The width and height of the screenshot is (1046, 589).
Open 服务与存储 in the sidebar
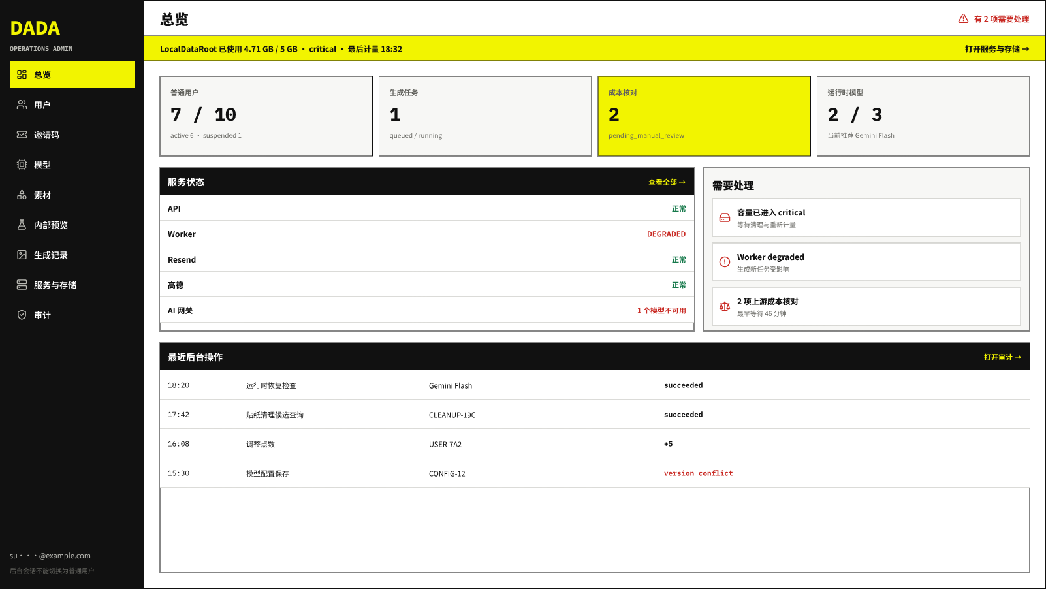[72, 285]
